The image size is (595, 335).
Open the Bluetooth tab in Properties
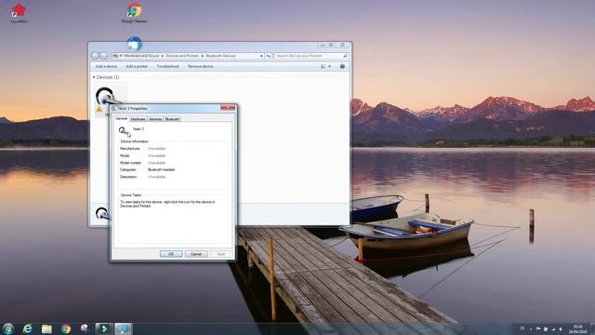point(172,119)
